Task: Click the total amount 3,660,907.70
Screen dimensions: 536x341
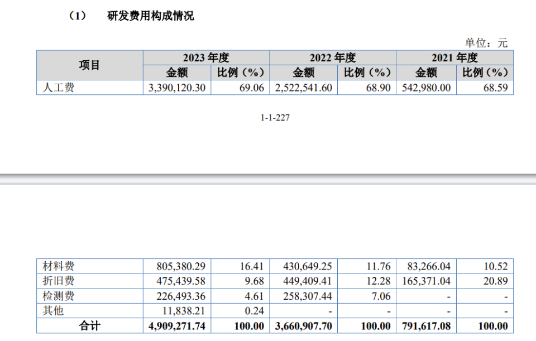Action: pyautogui.click(x=304, y=326)
